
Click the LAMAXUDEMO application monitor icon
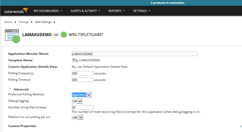(x=12, y=35)
